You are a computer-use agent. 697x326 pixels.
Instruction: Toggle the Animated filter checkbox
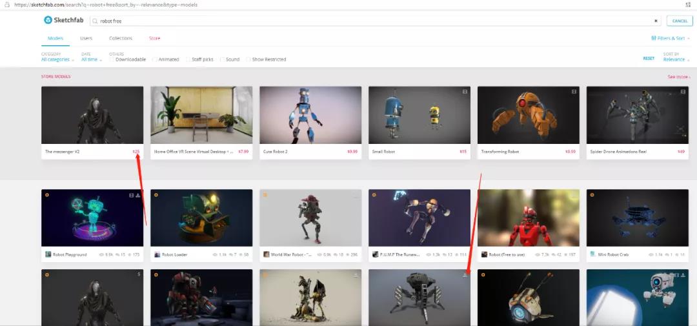pyautogui.click(x=155, y=59)
